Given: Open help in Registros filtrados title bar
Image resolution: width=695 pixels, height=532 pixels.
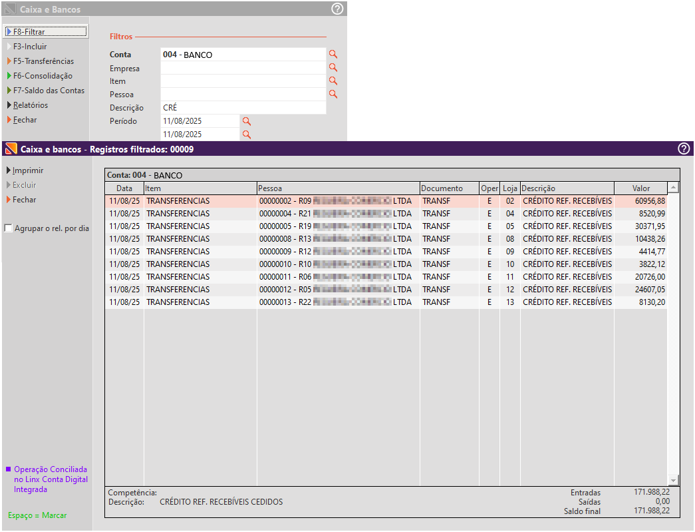Looking at the screenshot, I should (684, 148).
